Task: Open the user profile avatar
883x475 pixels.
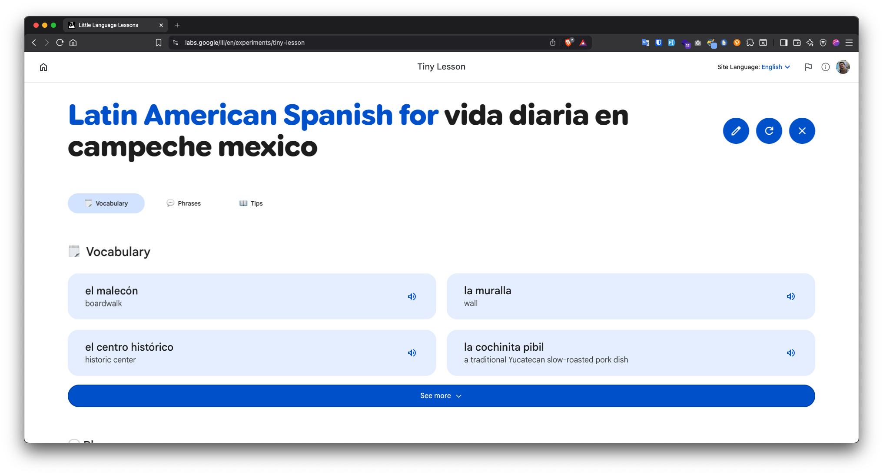Action: click(x=843, y=67)
